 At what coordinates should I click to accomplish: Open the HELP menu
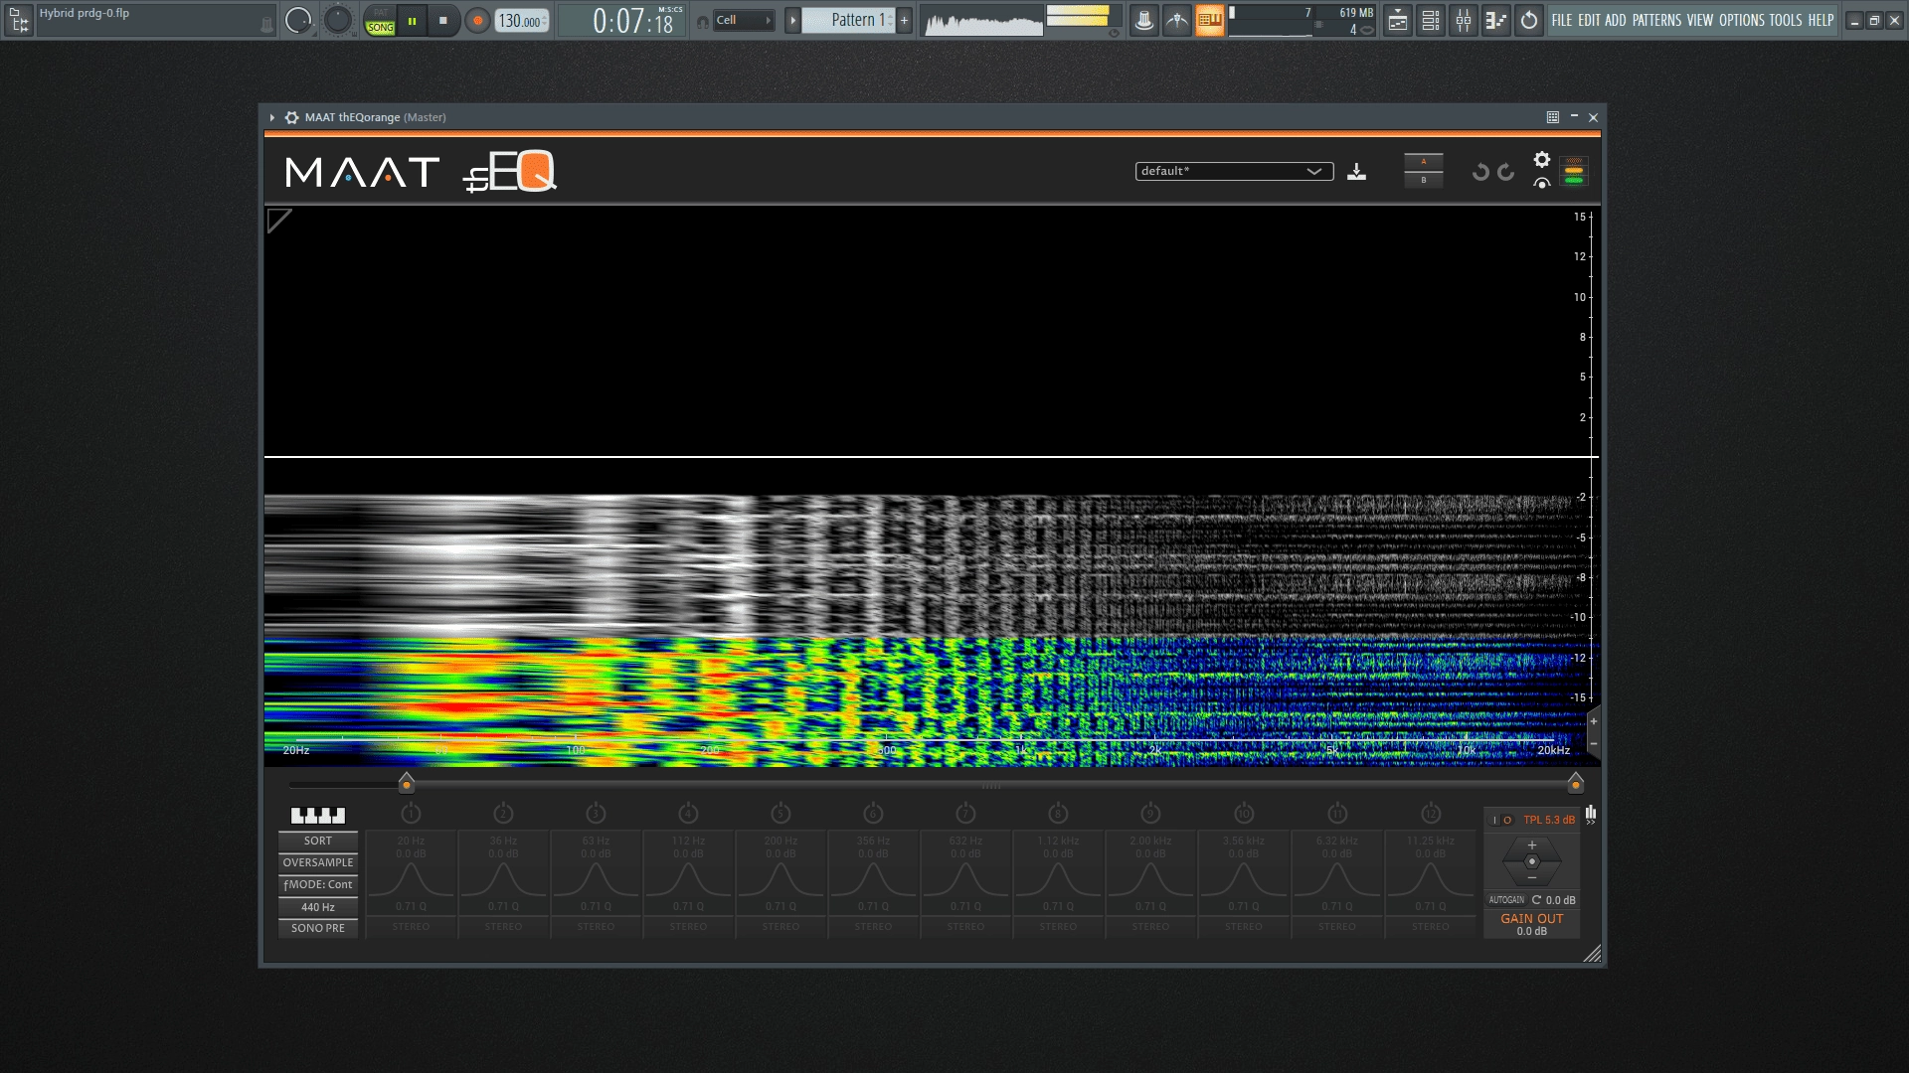(1821, 20)
